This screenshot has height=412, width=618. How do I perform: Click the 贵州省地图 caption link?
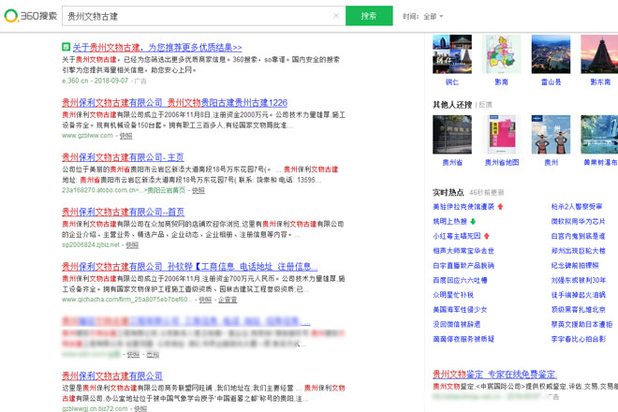pyautogui.click(x=501, y=162)
